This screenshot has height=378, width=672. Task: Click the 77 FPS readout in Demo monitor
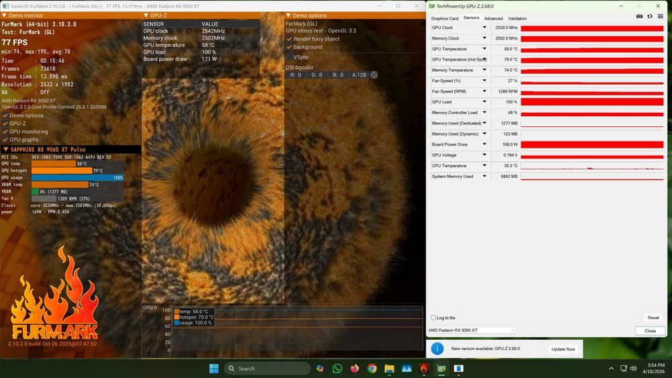(x=15, y=42)
